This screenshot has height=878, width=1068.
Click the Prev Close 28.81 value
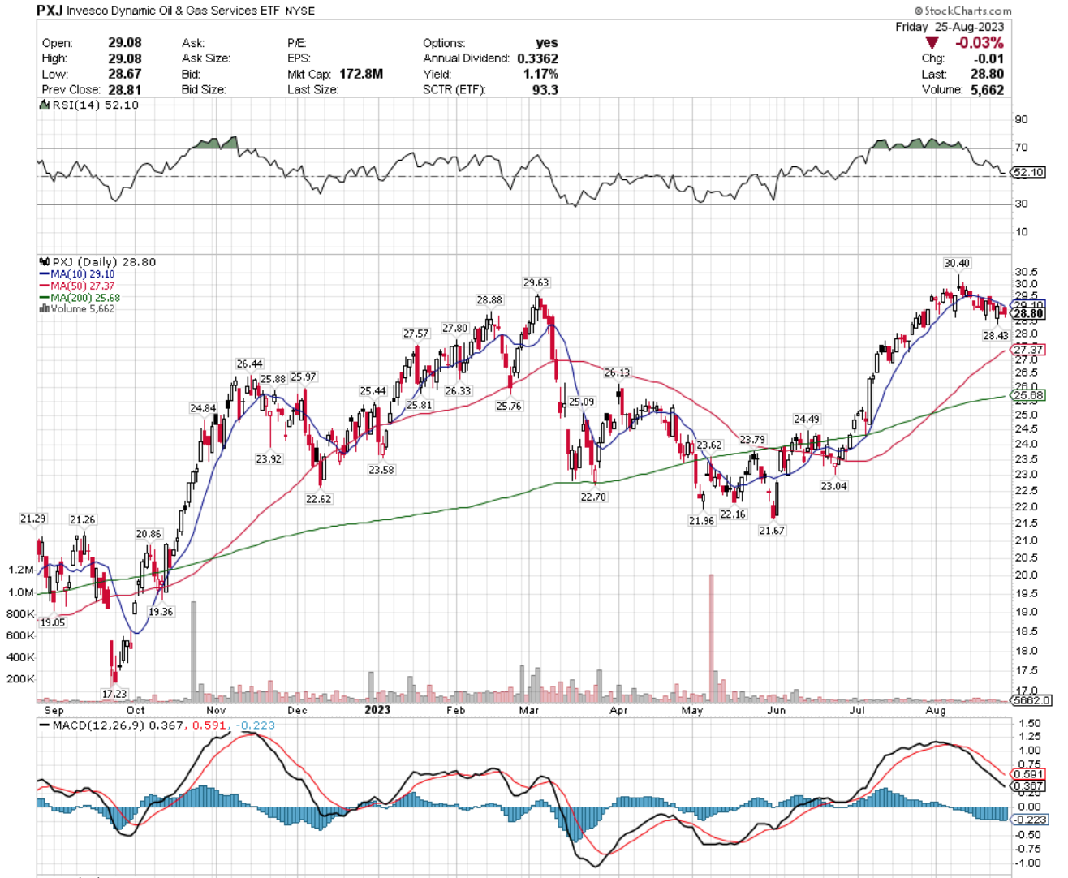(x=125, y=89)
